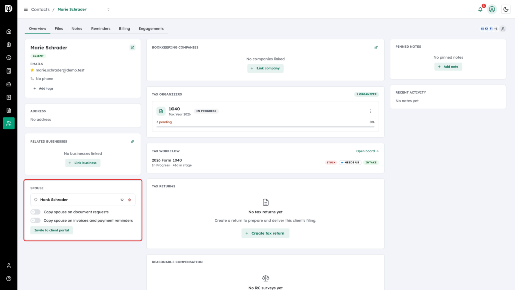Enable copy spouse on document requests
515x290 pixels.
(36, 212)
